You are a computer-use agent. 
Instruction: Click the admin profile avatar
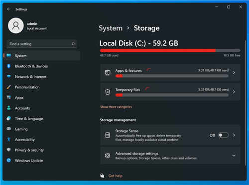pyautogui.click(x=16, y=25)
